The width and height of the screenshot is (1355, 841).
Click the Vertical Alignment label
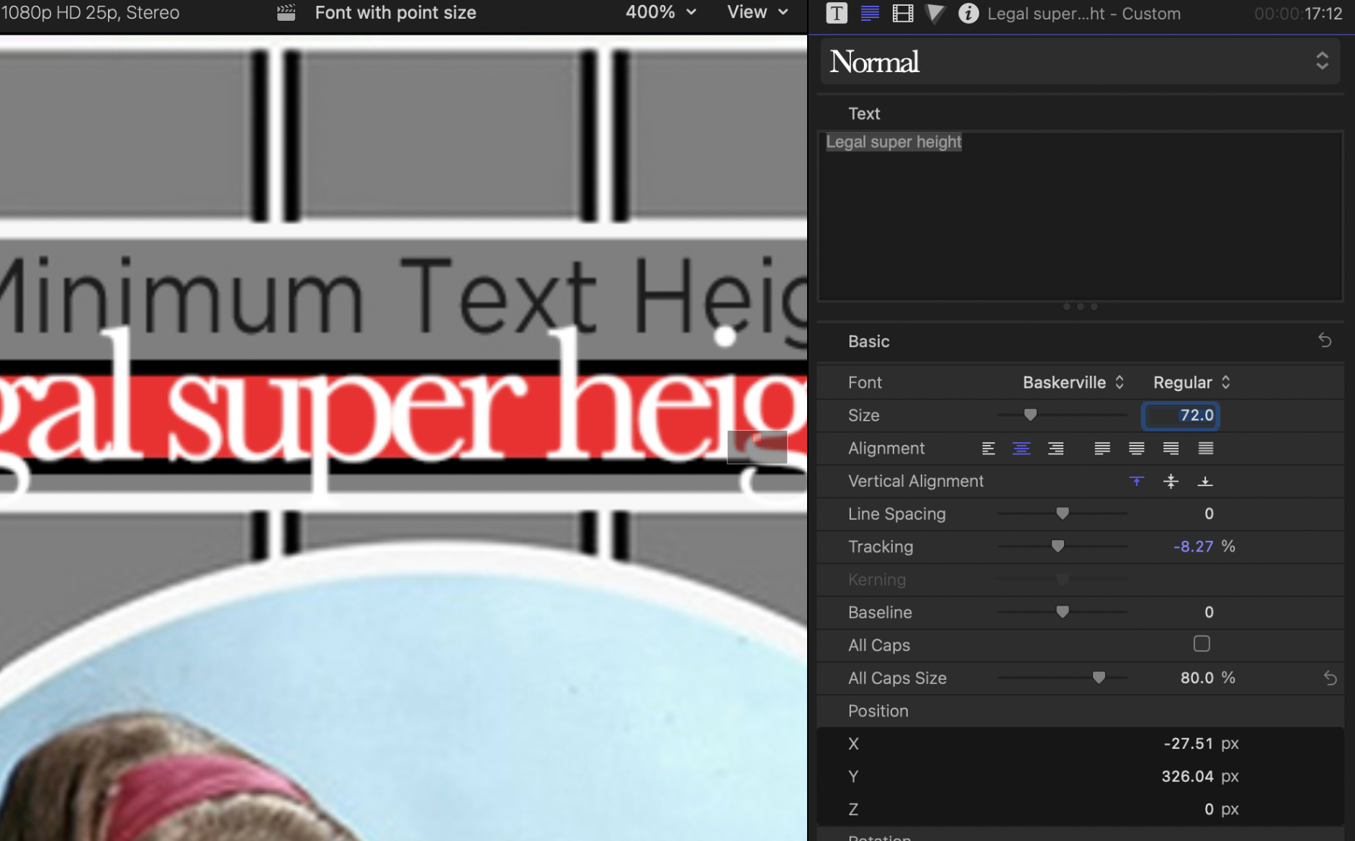coord(916,481)
